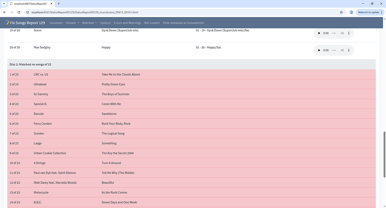The image size is (386, 208).
Task: Expand the Matched dropdown menu
Action: (90, 23)
